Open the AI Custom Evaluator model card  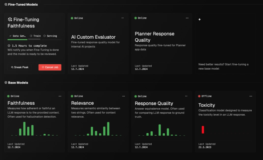tap(98, 43)
